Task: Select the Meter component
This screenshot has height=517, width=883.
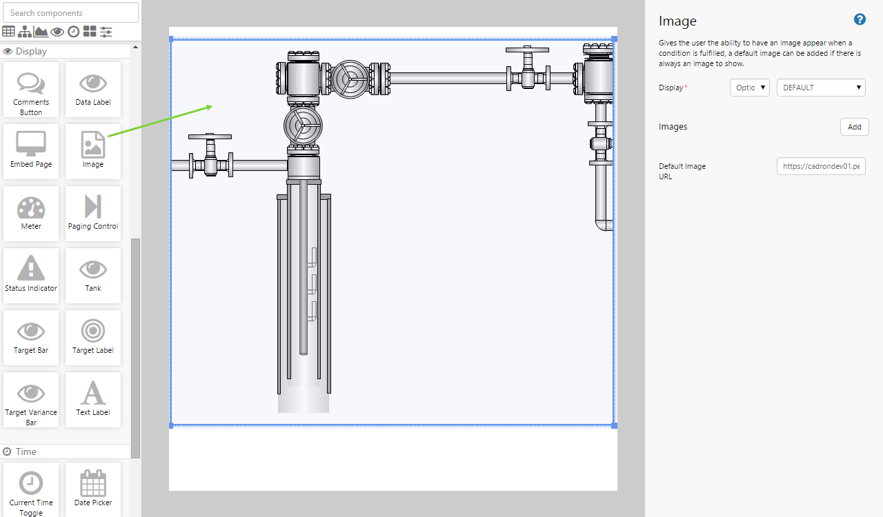Action: pyautogui.click(x=31, y=214)
